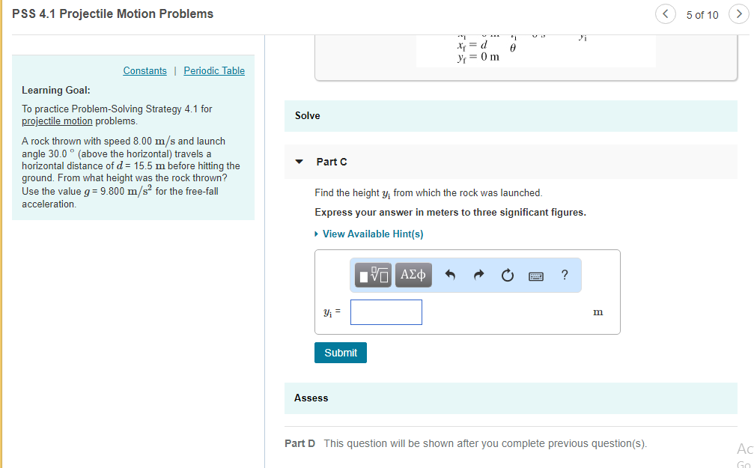Go to previous item with left chevron arrow
The image size is (754, 468).
click(666, 13)
